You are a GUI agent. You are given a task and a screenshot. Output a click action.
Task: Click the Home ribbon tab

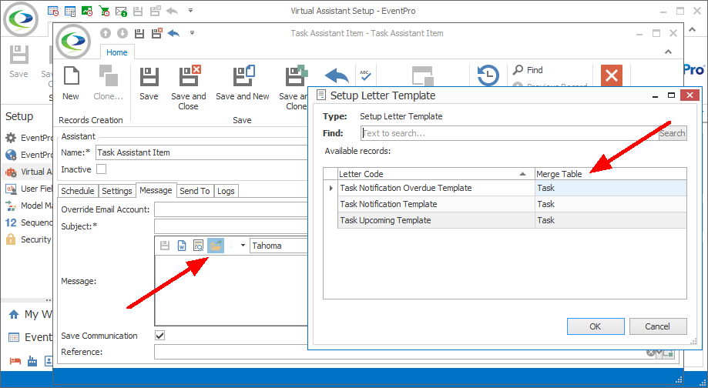pos(117,52)
